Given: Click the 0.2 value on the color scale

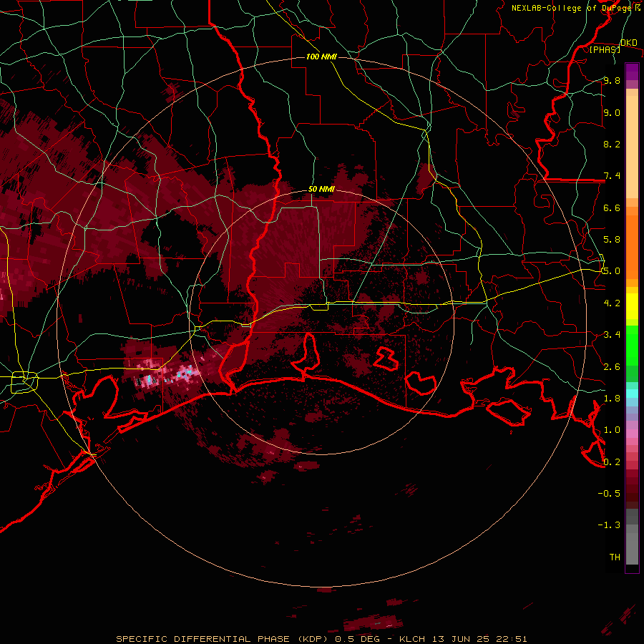Looking at the screenshot, I should click(x=612, y=462).
